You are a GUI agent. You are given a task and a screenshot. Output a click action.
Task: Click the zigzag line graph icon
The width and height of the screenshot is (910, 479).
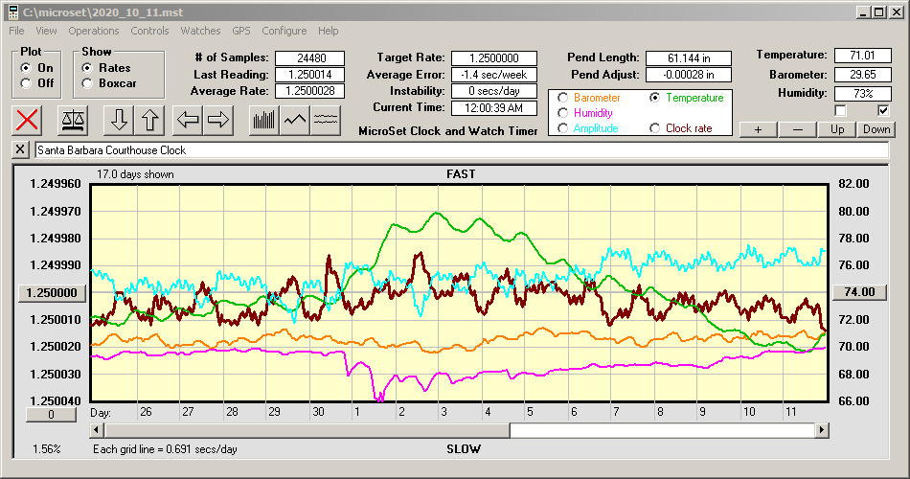tap(295, 120)
